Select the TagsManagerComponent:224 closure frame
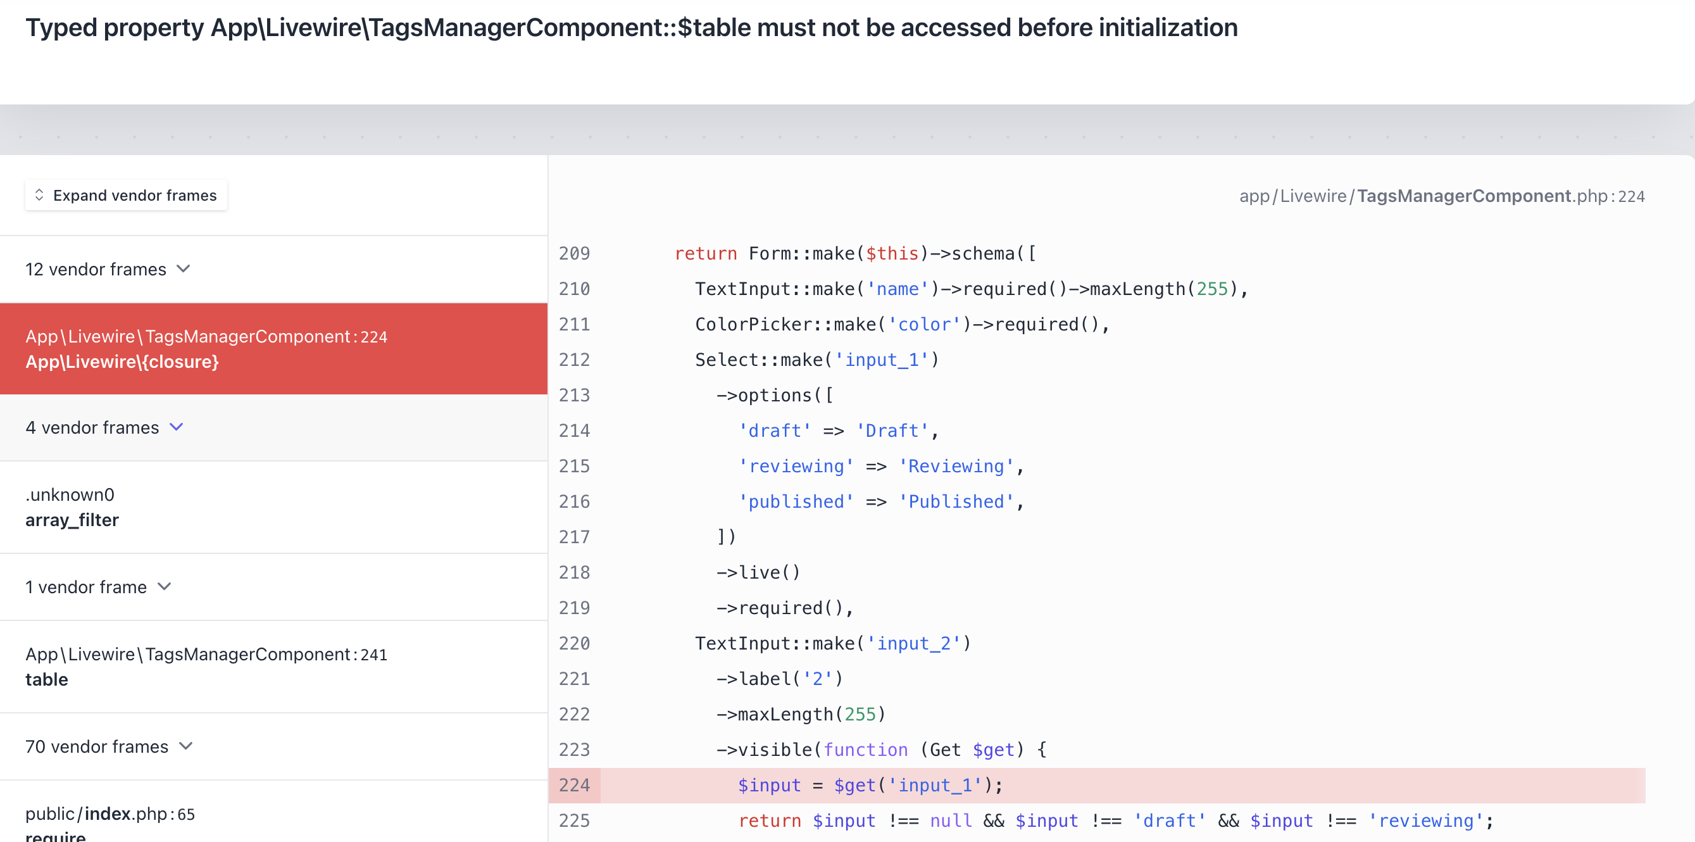This screenshot has height=842, width=1695. (x=273, y=349)
